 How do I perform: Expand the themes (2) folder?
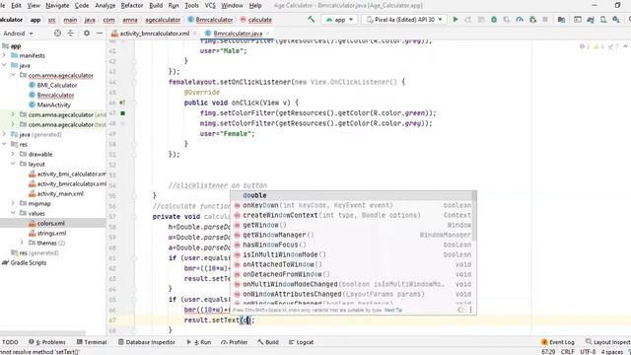22,243
